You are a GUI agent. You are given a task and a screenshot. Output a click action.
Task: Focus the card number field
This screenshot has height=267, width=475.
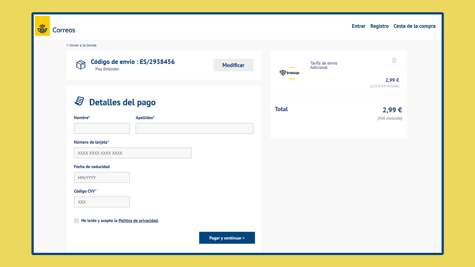(x=133, y=153)
